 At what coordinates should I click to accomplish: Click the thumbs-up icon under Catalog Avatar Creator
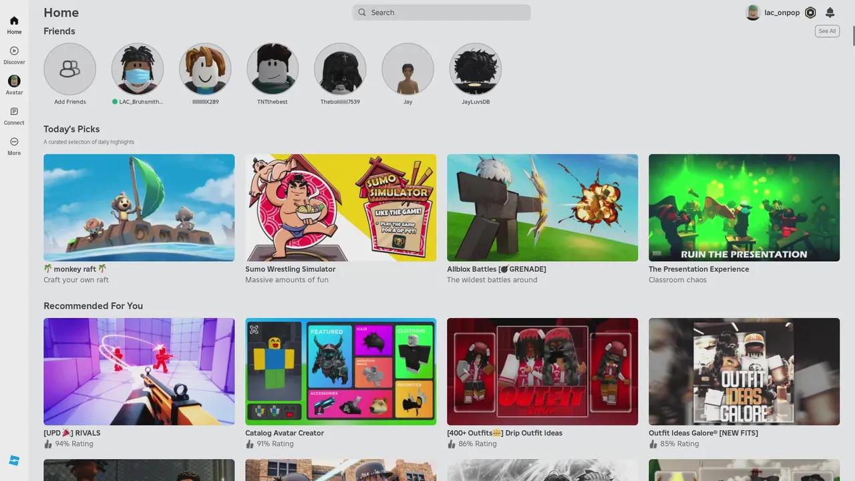pyautogui.click(x=250, y=444)
